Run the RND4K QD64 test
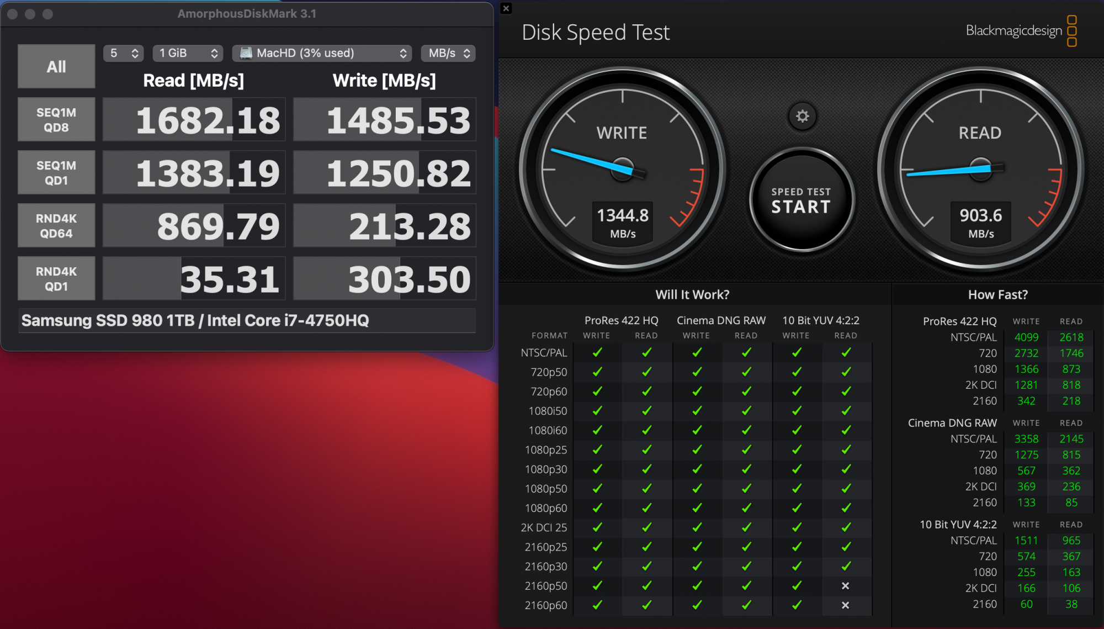The height and width of the screenshot is (629, 1104). (x=56, y=226)
